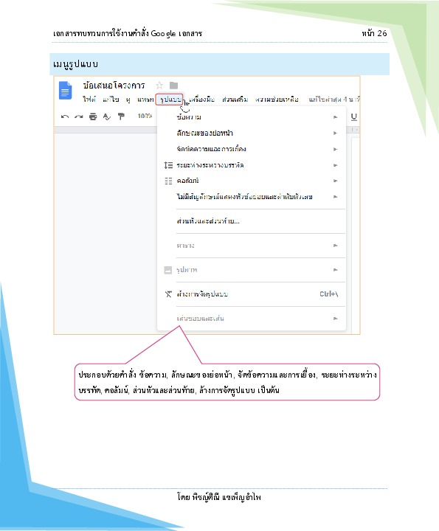Click the document title ข้อเสนอโครงการ
439x531 pixels.
[x=114, y=86]
